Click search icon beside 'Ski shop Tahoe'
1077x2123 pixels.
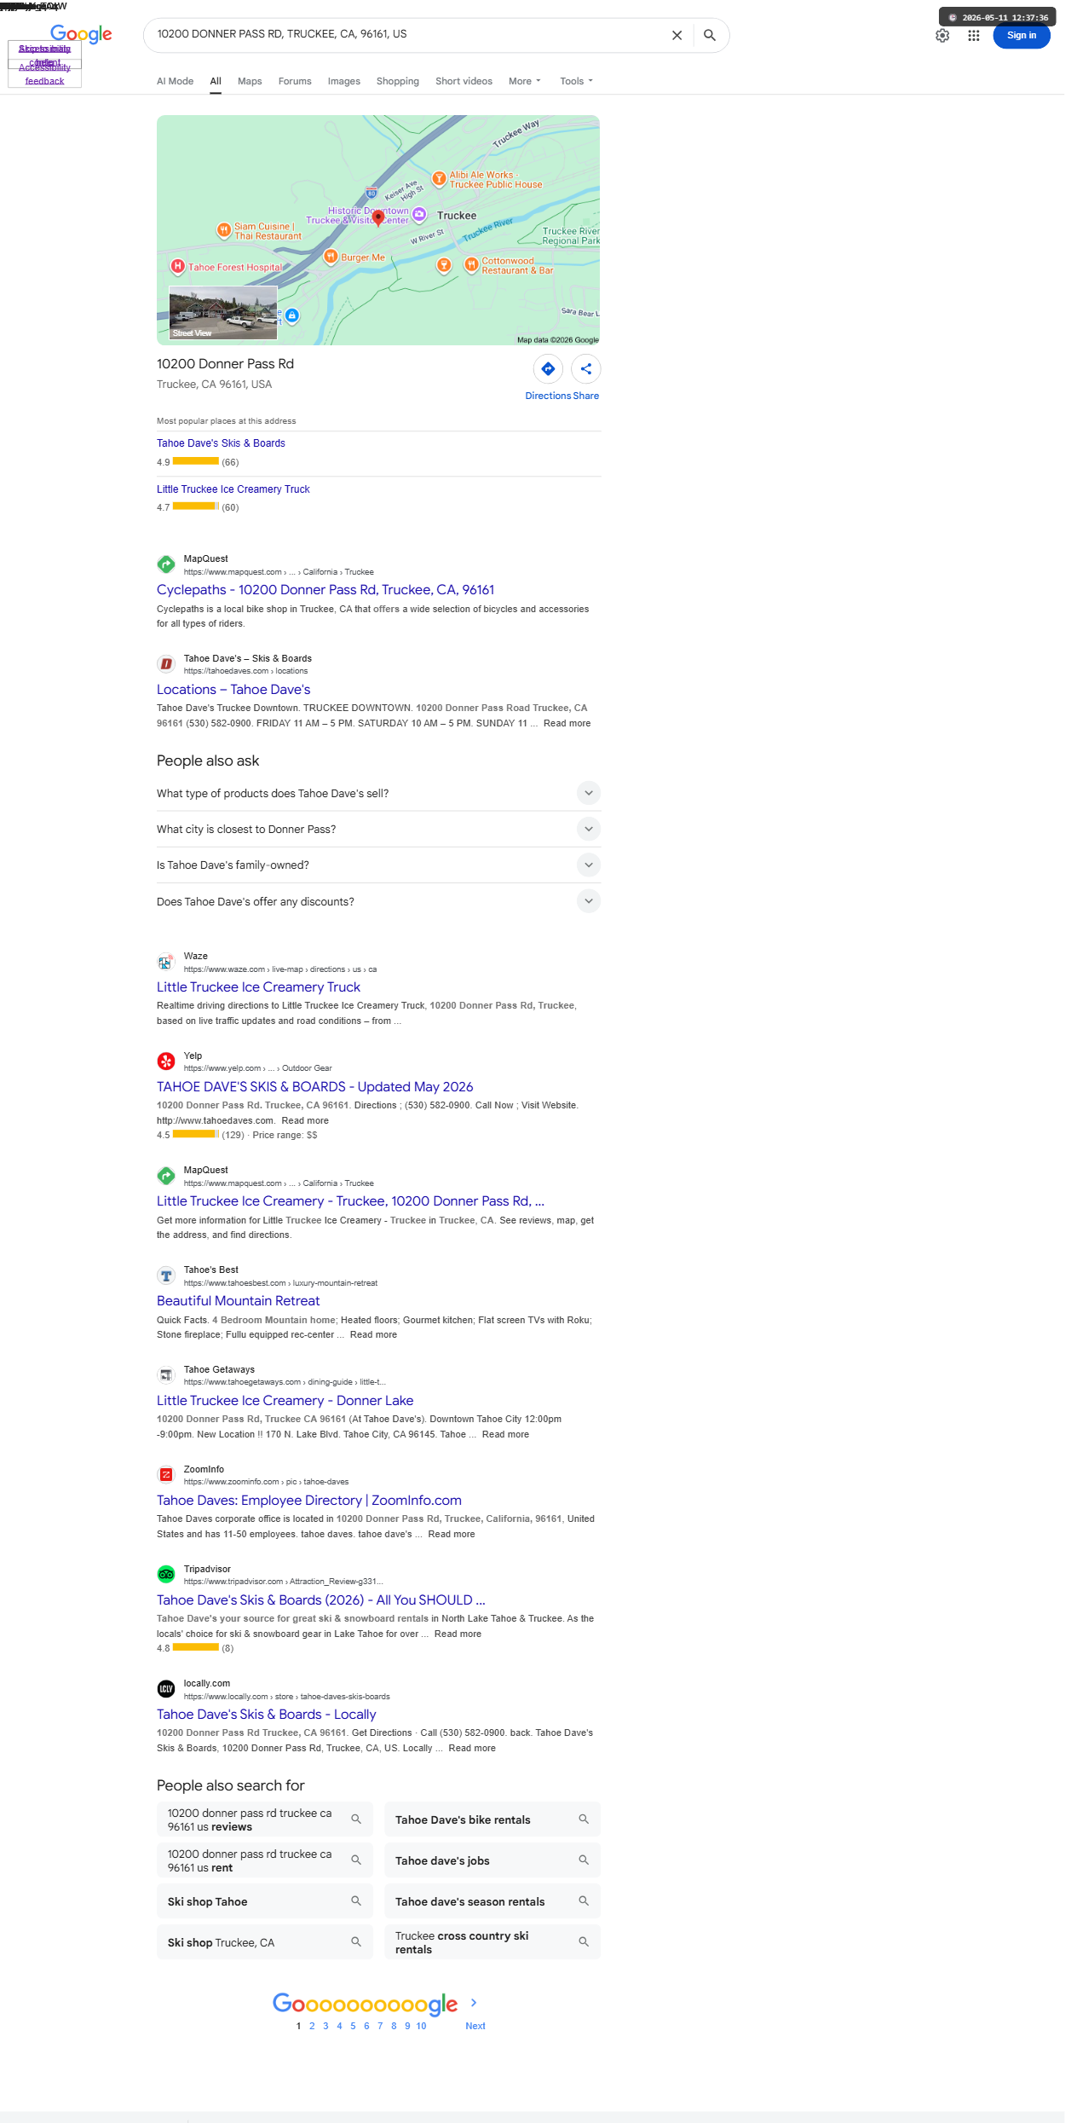point(356,1900)
